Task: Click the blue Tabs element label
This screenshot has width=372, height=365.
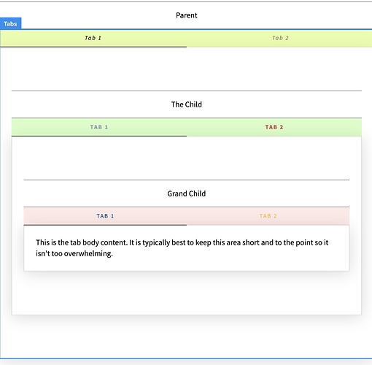Action: click(x=10, y=23)
